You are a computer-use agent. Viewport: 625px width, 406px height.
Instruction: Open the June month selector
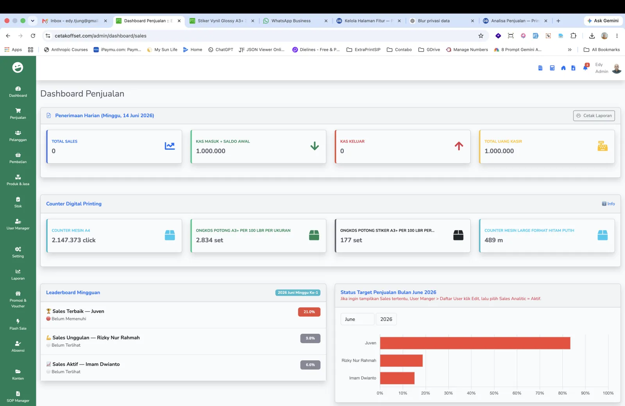[357, 319]
